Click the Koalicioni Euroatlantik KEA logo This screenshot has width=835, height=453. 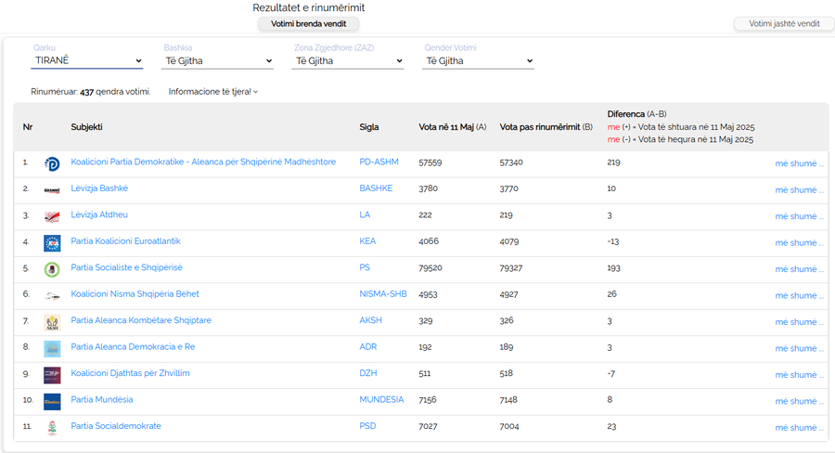[52, 243]
